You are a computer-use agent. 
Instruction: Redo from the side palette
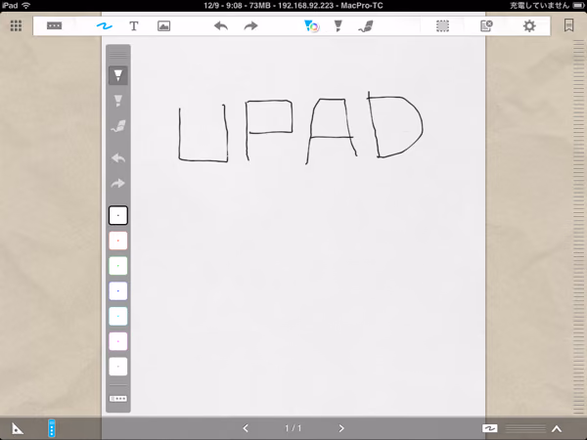tap(118, 184)
